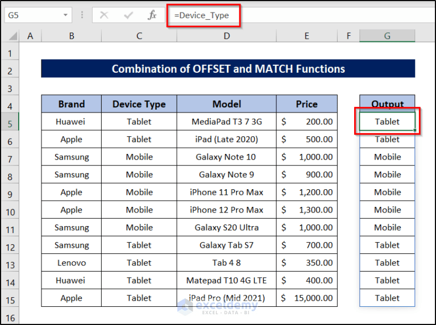Select the iPad Pro (Mid 2021) cell
The width and height of the screenshot is (436, 325).
(x=227, y=298)
